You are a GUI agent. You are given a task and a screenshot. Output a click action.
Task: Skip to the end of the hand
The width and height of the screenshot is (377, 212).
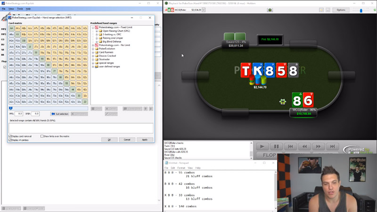click(x=333, y=146)
